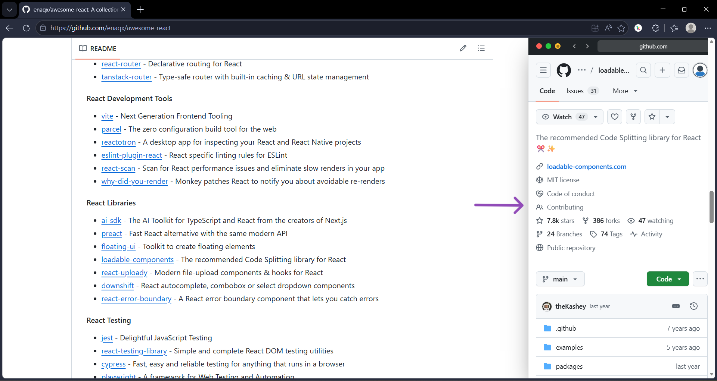This screenshot has height=381, width=717.
Task: Open the favorites list icon in toolbar
Action: click(674, 28)
